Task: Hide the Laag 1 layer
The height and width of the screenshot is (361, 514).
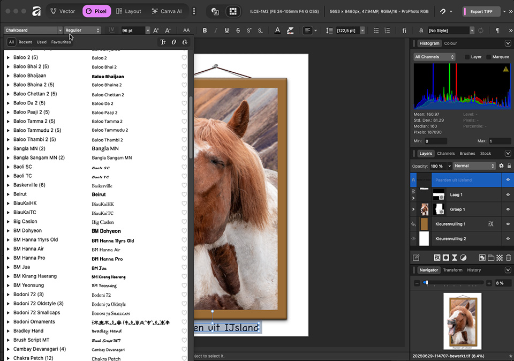Action: [x=508, y=194]
